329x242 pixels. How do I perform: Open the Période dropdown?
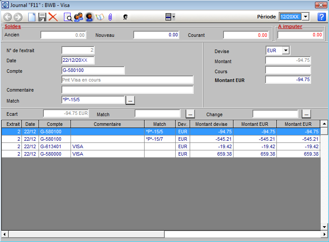pos(305,17)
